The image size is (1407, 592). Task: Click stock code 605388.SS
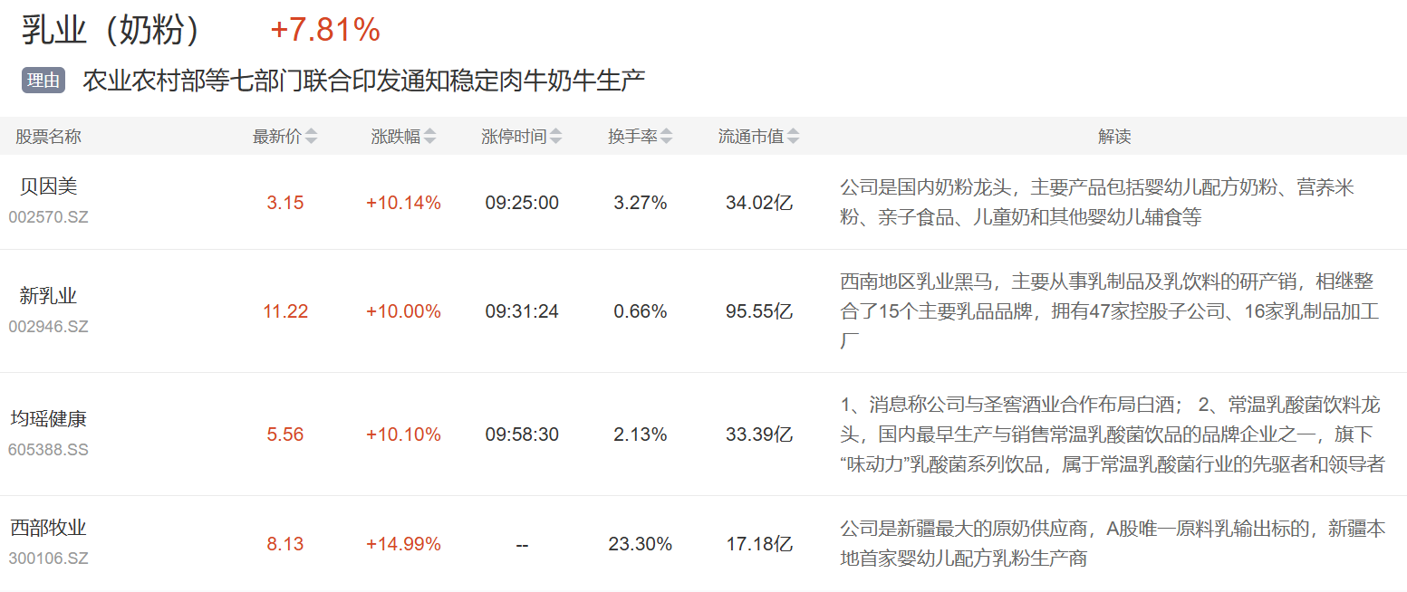(x=49, y=450)
